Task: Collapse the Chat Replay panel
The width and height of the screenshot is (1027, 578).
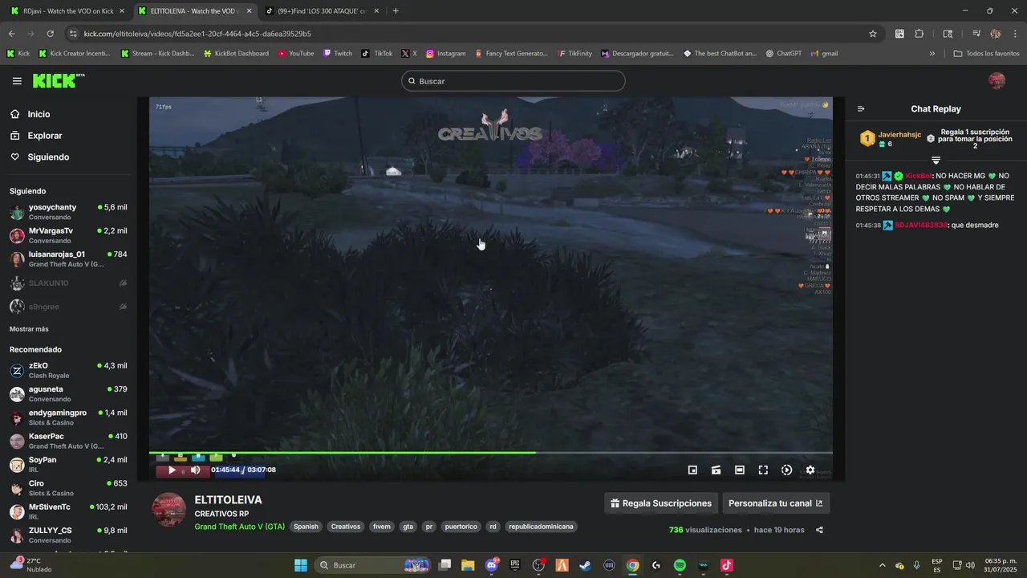Action: click(861, 109)
